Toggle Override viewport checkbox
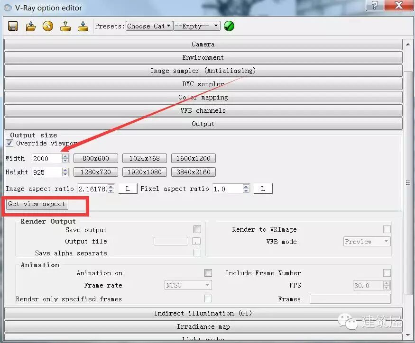This screenshot has width=415, height=343. coord(9,144)
